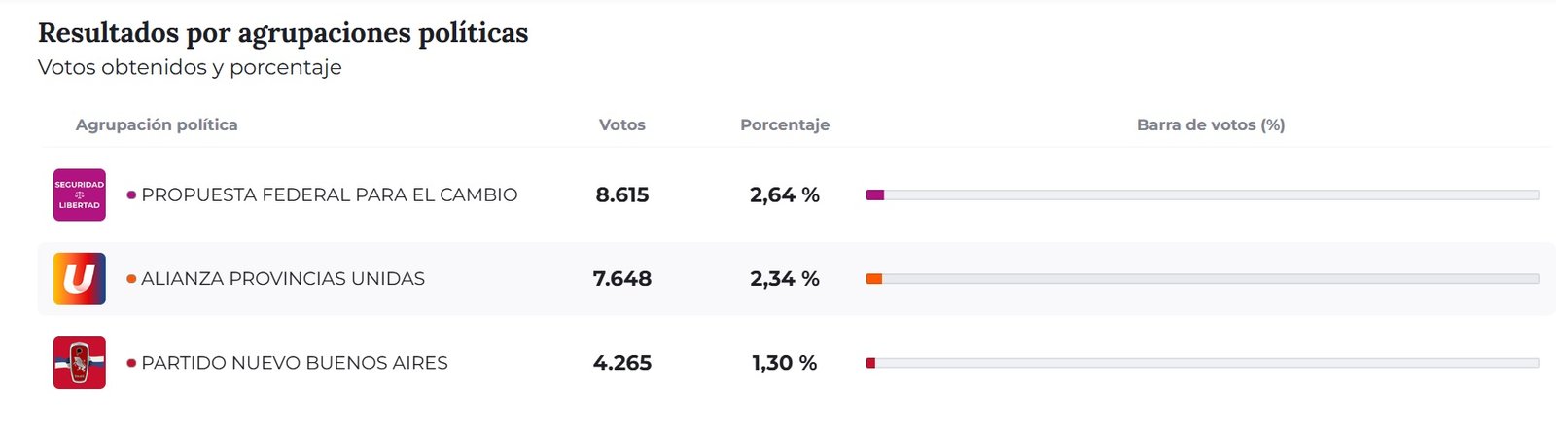Viewport: 1556px width, 424px height.
Task: Click the Votos column header
Action: (x=622, y=124)
